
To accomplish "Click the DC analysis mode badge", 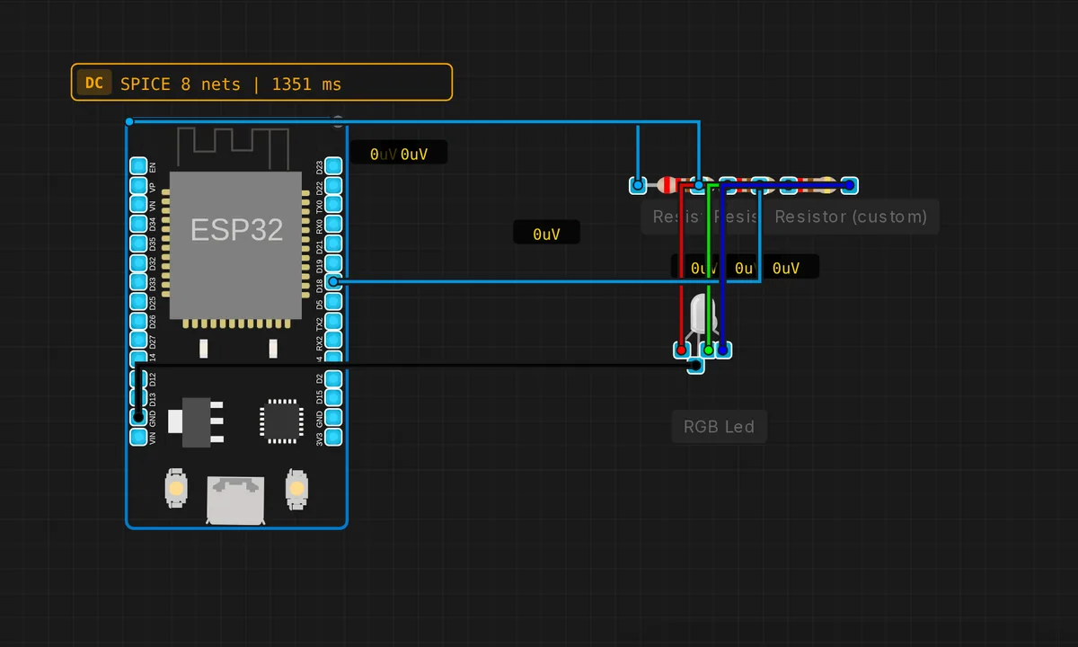I will [93, 83].
